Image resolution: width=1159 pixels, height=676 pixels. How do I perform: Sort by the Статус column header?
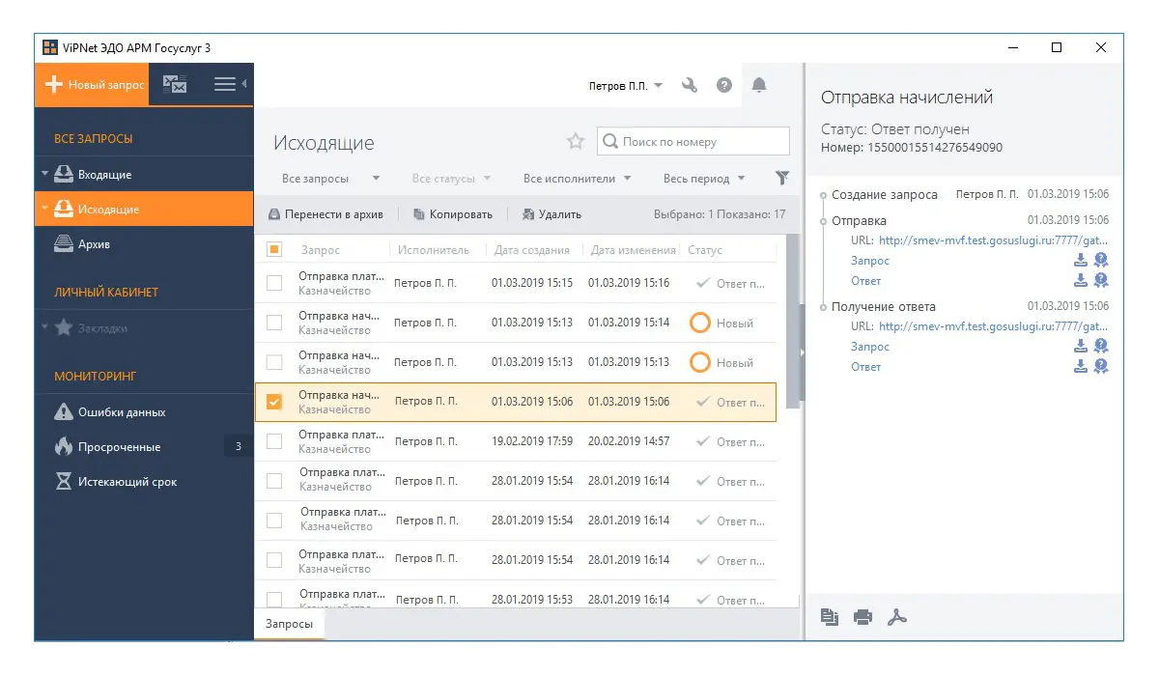click(x=705, y=250)
